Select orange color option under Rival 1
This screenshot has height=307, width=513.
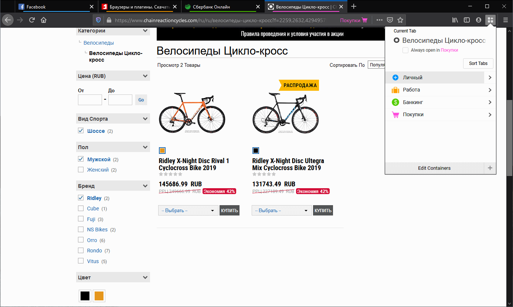(x=162, y=151)
